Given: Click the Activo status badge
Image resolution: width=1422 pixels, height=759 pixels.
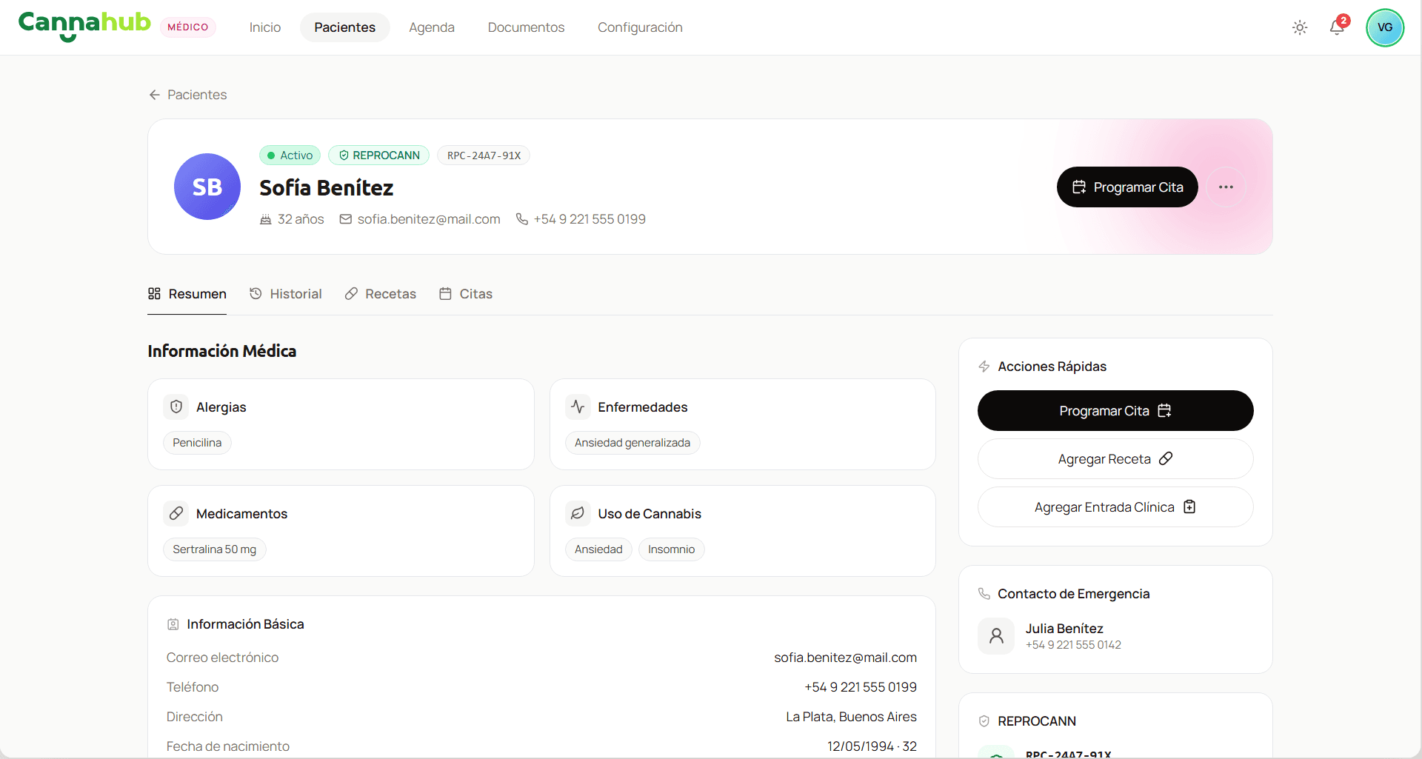Looking at the screenshot, I should 290,156.
